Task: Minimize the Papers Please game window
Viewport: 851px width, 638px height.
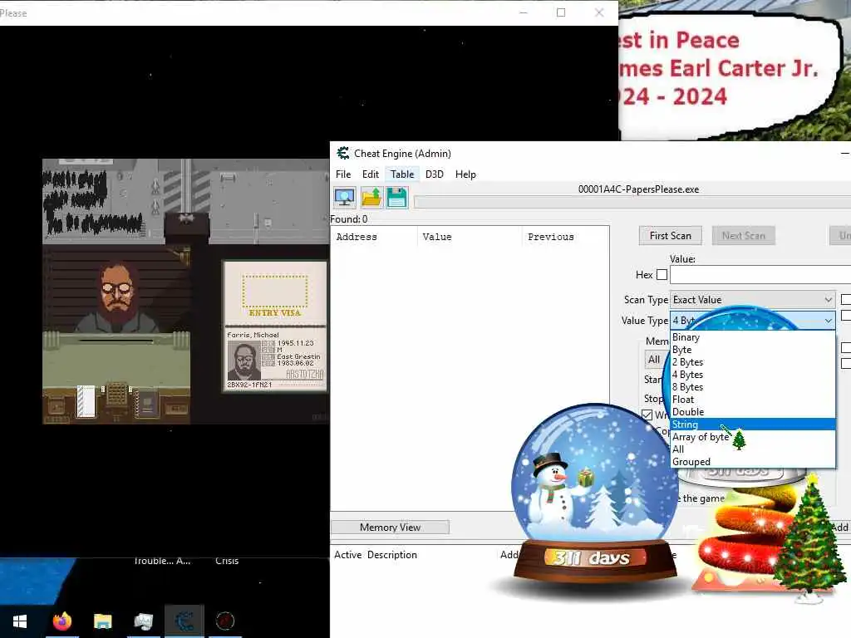Action: point(524,12)
